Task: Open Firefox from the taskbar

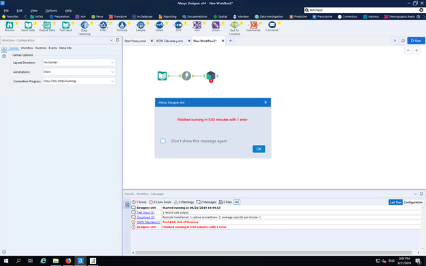Action: pyautogui.click(x=68, y=261)
